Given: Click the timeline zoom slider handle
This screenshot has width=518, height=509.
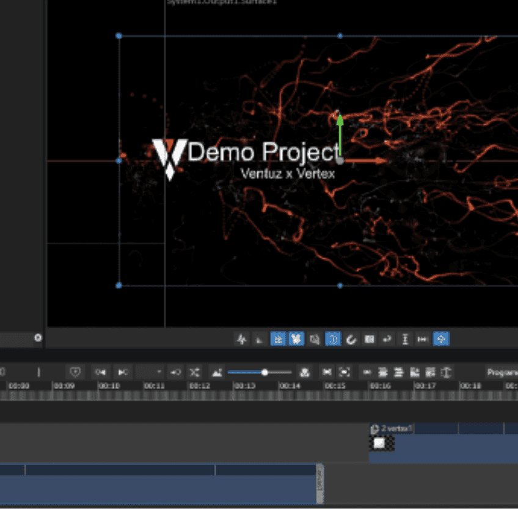Looking at the screenshot, I should [x=264, y=372].
